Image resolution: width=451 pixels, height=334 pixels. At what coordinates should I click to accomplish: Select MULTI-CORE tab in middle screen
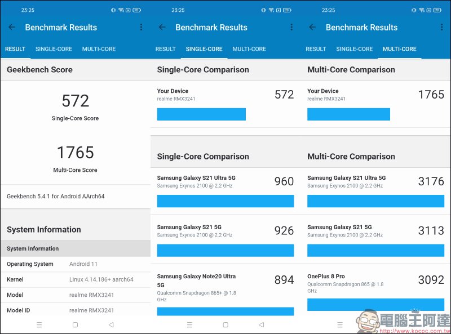tap(249, 49)
